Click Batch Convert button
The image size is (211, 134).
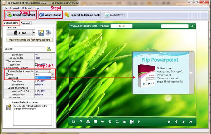click(x=114, y=15)
